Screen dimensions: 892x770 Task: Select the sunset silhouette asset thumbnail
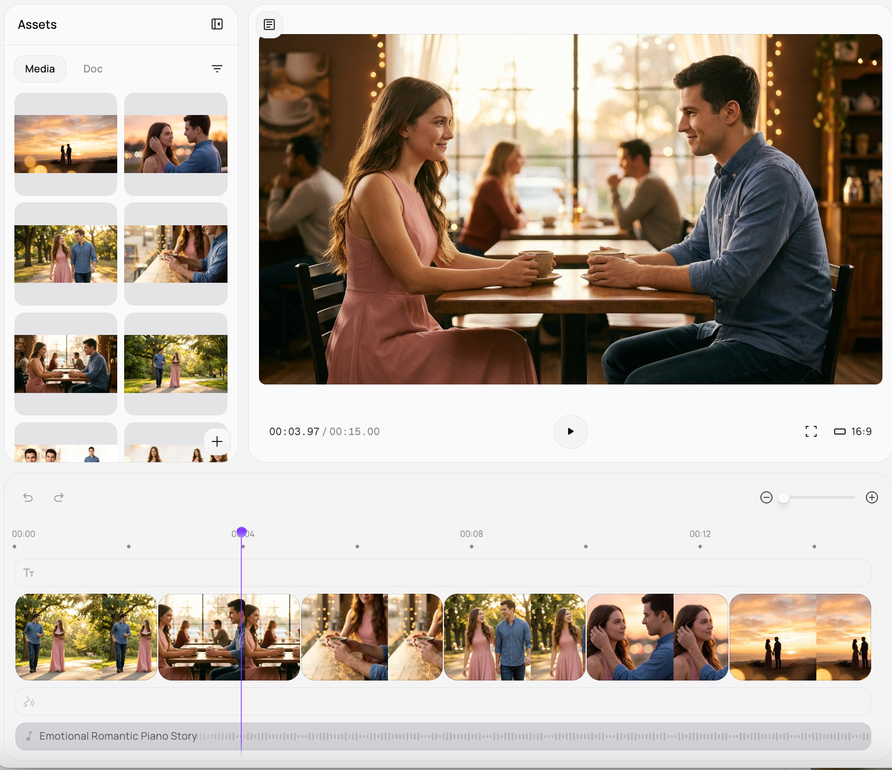66,144
